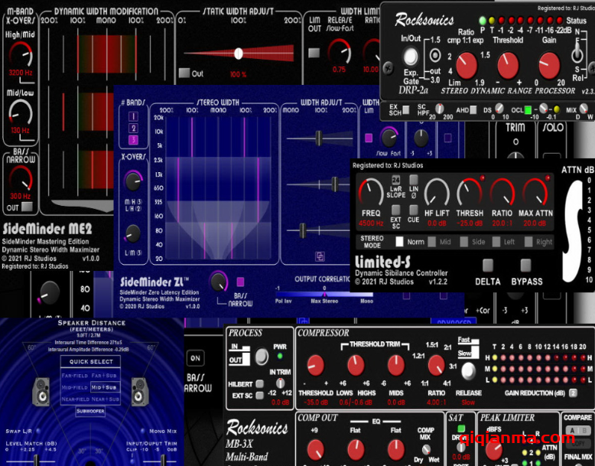This screenshot has height=466, width=595.
Task: Choose Subwoofer in Quick Select
Action: coord(90,411)
